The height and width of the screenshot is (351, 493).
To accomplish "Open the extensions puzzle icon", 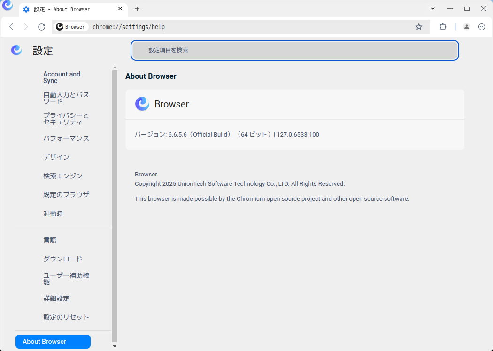I will point(443,27).
